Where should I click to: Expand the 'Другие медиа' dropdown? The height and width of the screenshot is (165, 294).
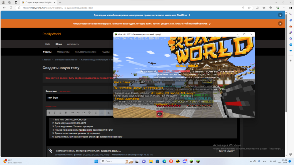[226, 151]
